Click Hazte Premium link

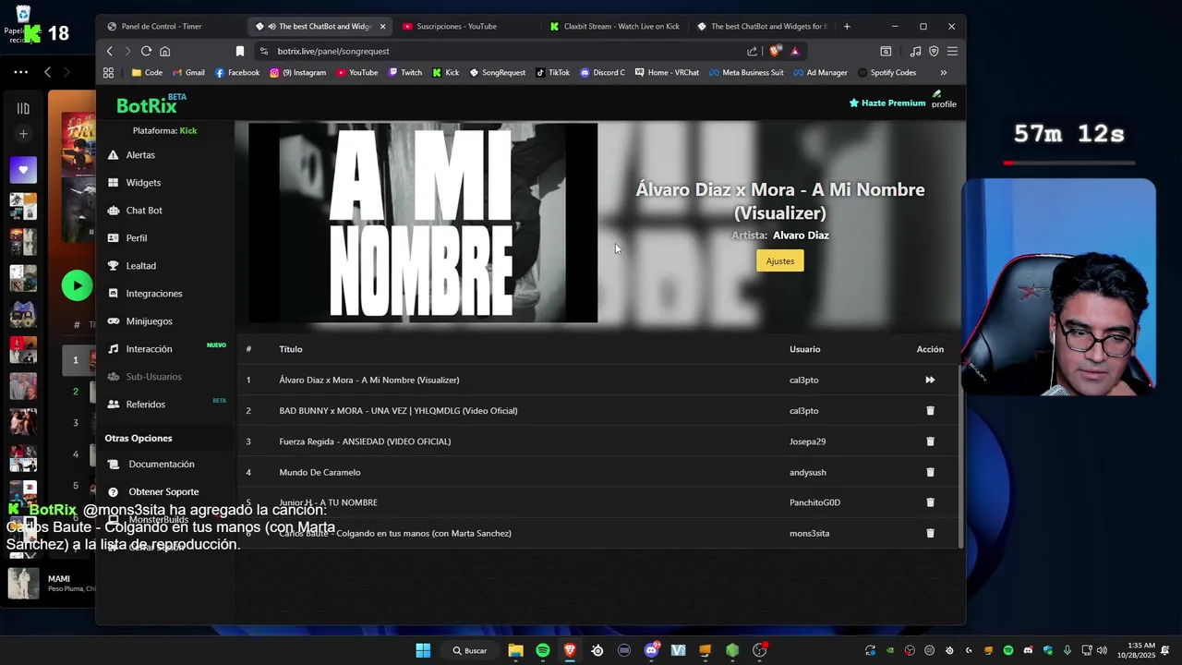click(887, 103)
